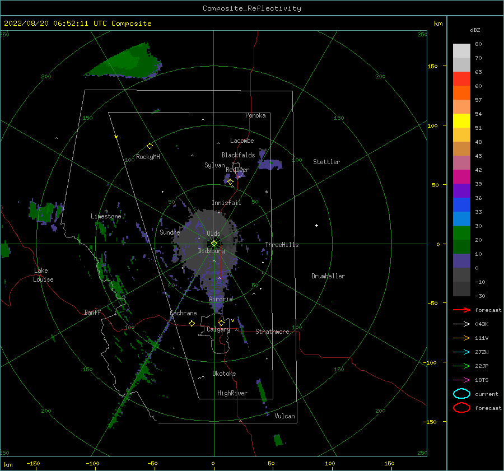Click the RedDeer city label
Viewport: 504px width, 471px height.
tap(237, 170)
